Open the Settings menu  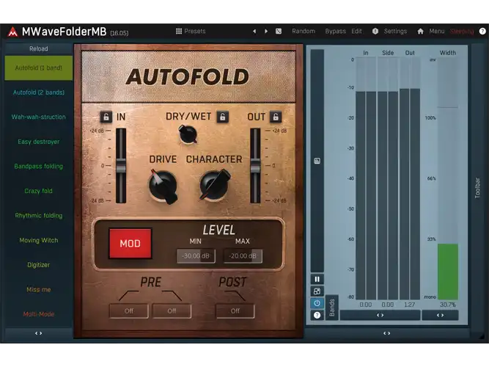(x=395, y=32)
